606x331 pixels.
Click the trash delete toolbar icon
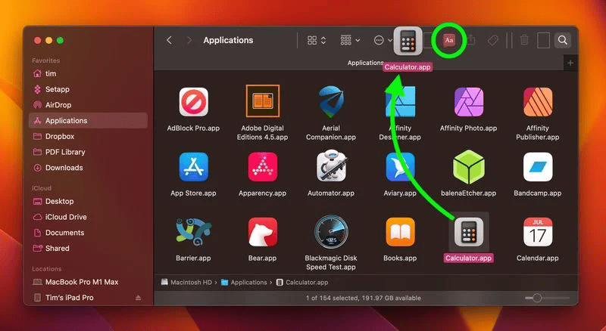coord(524,40)
